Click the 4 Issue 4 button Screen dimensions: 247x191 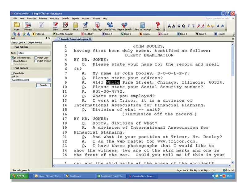tap(107, 34)
